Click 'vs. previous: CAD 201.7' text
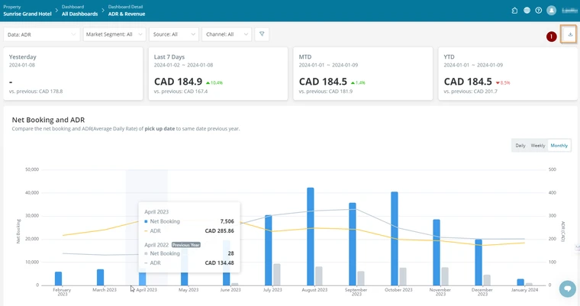The height and width of the screenshot is (306, 580). click(x=471, y=92)
